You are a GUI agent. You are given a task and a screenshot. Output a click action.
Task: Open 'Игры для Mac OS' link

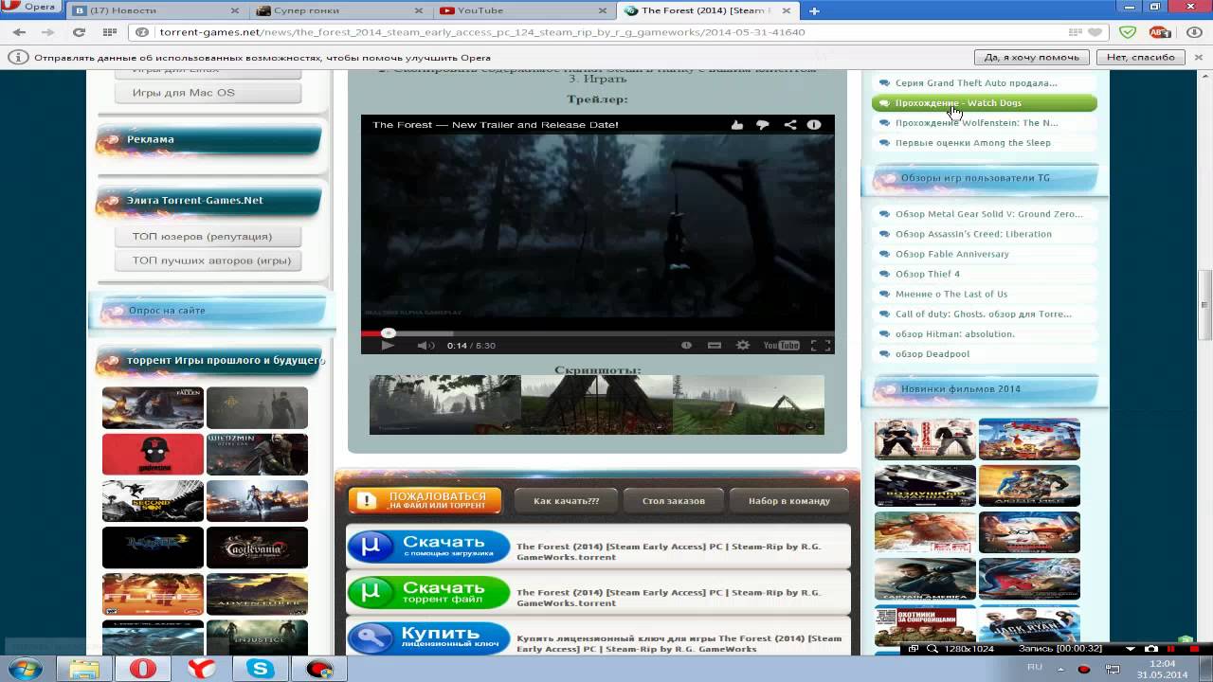[x=209, y=93]
